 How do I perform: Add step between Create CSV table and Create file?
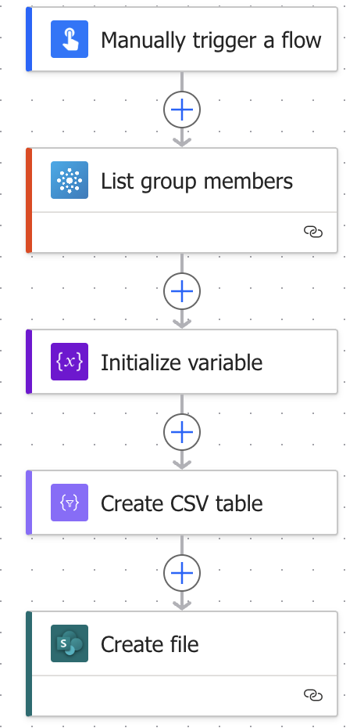click(x=182, y=573)
